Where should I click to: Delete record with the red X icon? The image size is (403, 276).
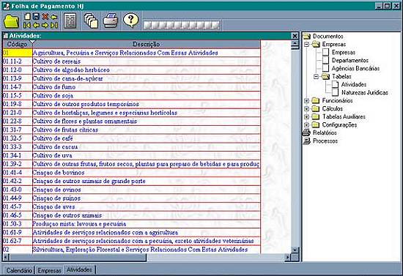pyautogui.click(x=45, y=17)
